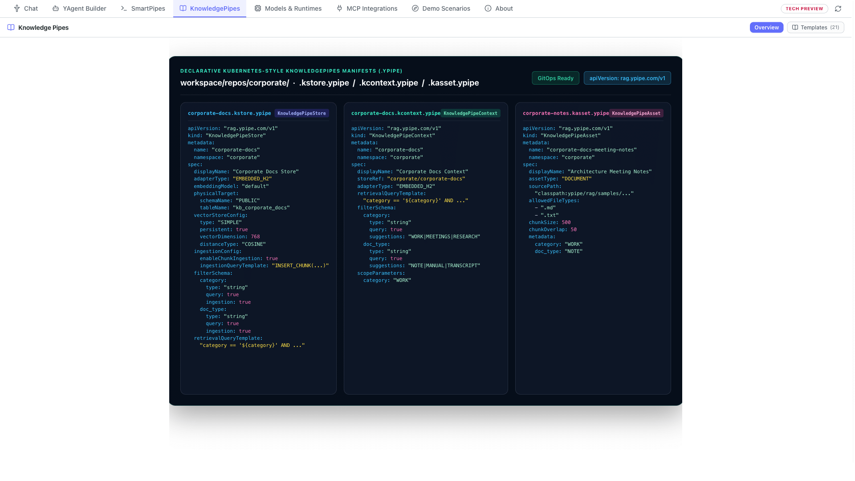Click the apiVersion: rag.ypipe.com/v1 badge
855x481 pixels.
point(627,78)
